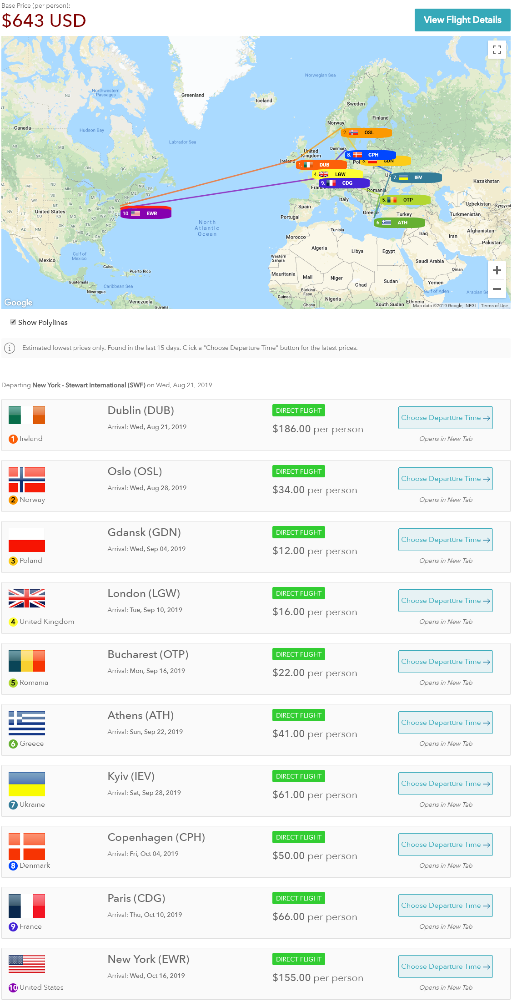Click the Gdansk (GDN) destination heading

pos(144,532)
